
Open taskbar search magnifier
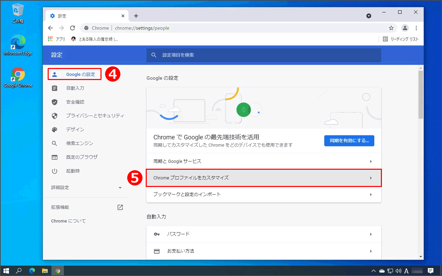[19, 271]
